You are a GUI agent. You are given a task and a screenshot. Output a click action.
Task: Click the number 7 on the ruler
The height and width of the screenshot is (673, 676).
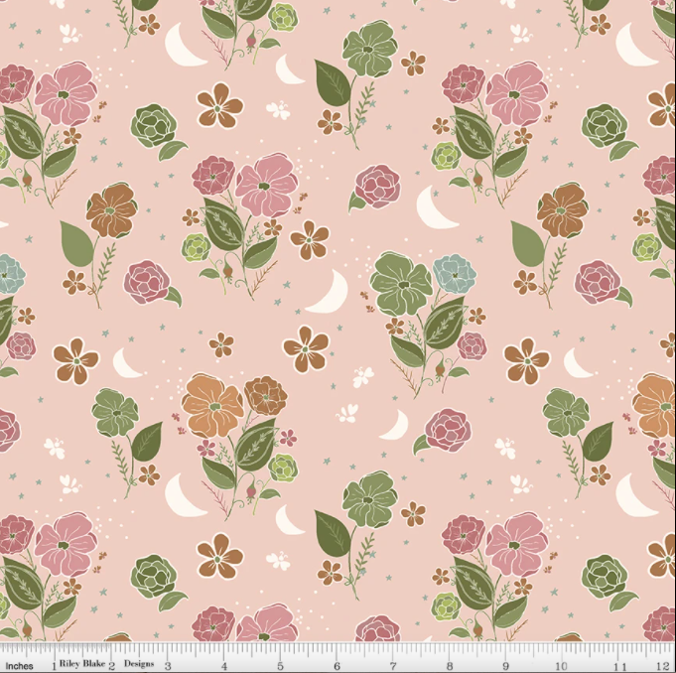pyautogui.click(x=394, y=664)
